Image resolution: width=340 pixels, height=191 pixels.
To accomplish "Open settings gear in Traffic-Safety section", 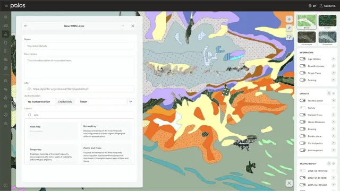I will (334, 164).
